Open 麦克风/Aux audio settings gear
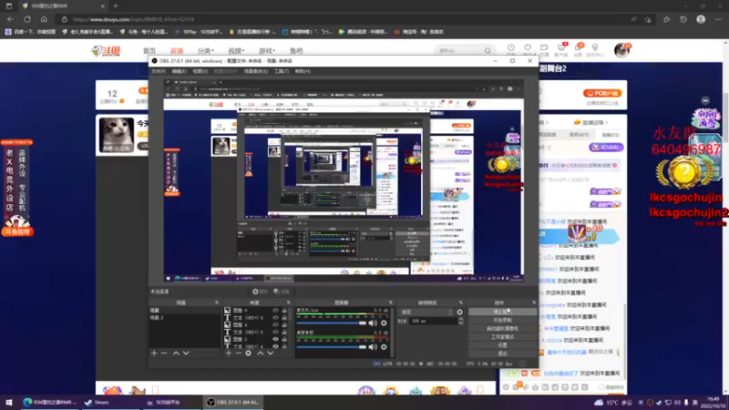 click(x=384, y=323)
